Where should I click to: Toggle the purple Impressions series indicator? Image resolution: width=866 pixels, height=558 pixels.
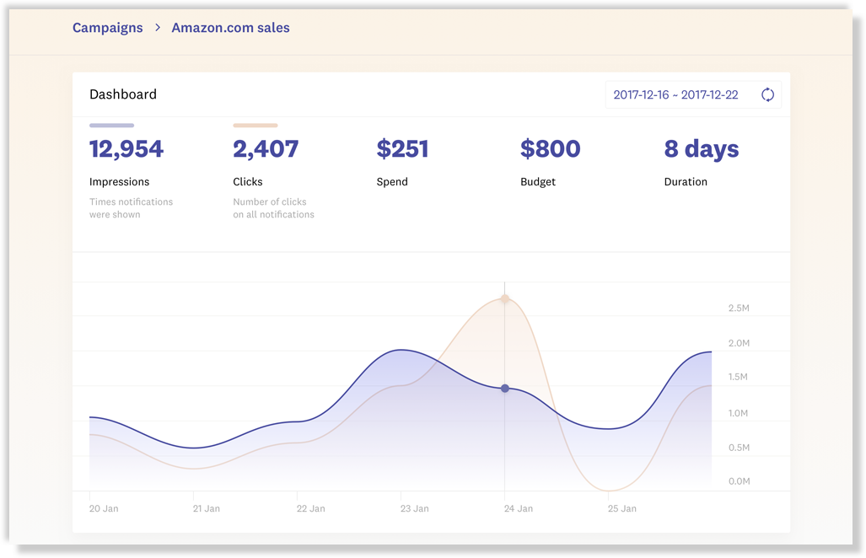pos(110,125)
